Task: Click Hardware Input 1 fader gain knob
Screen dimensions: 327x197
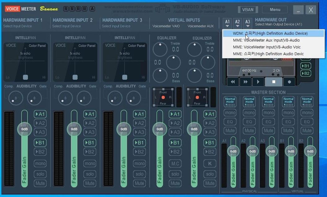Action: point(25,129)
